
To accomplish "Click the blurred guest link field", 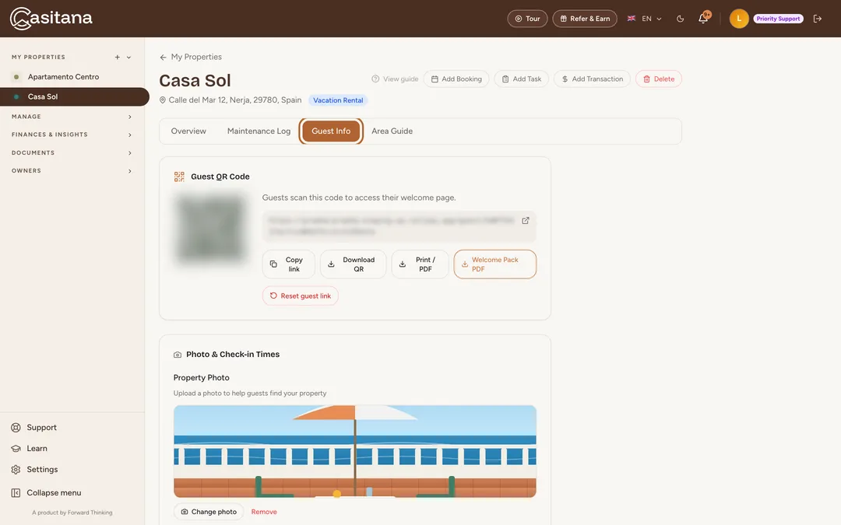I will tap(399, 226).
